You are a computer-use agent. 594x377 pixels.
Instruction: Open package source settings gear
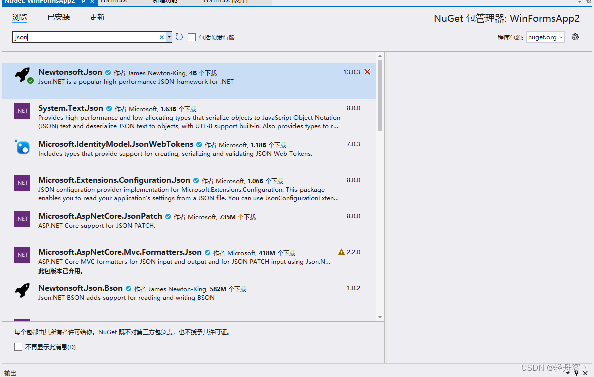pyautogui.click(x=575, y=37)
